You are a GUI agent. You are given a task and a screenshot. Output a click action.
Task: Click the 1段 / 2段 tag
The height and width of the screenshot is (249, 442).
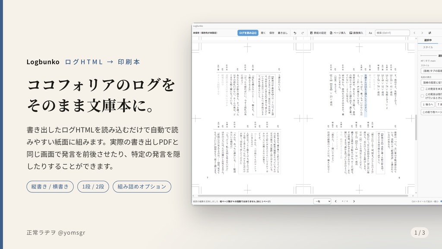[93, 187]
